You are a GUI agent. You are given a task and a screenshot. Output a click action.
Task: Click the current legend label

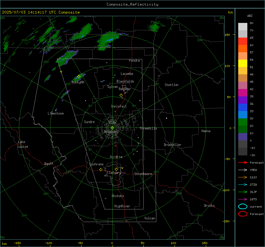pyautogui.click(x=256, y=207)
